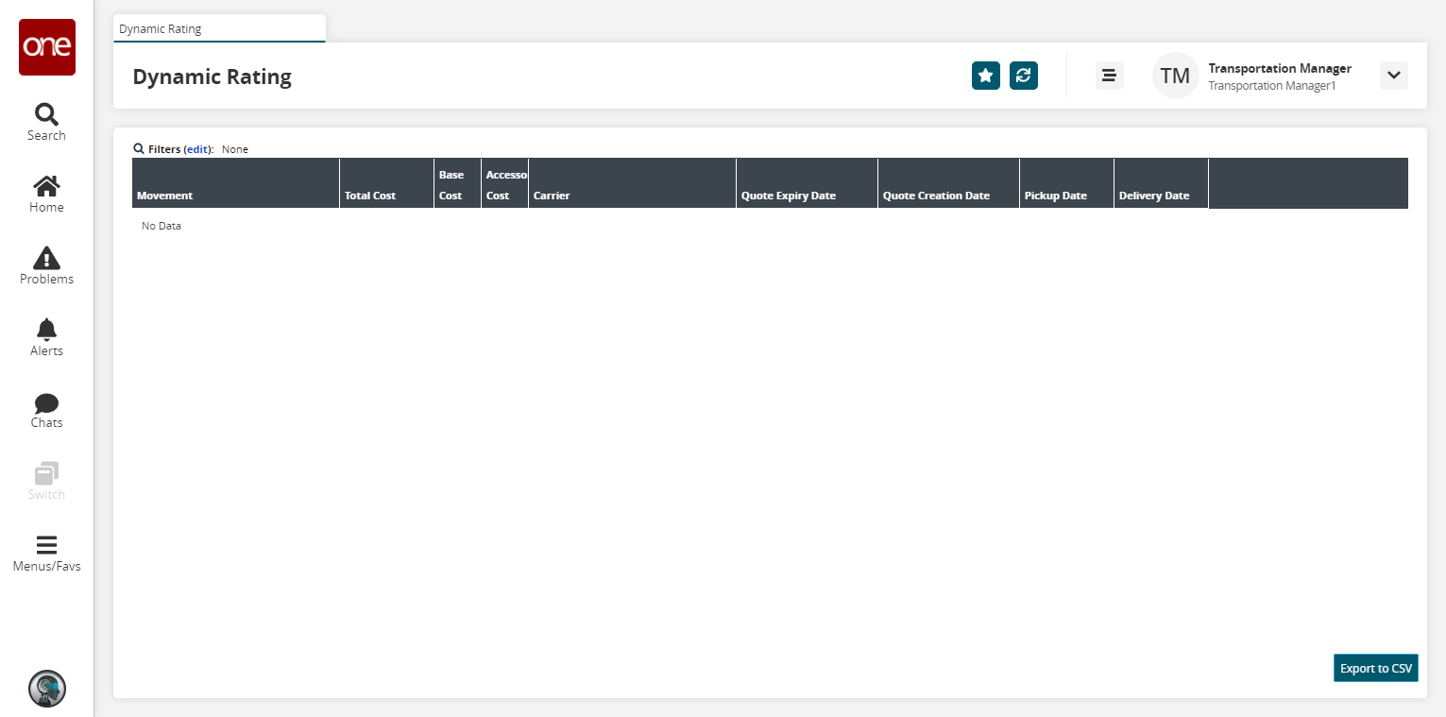Viewport: 1446px width, 717px height.
Task: Click the star favorite icon
Action: click(x=986, y=76)
